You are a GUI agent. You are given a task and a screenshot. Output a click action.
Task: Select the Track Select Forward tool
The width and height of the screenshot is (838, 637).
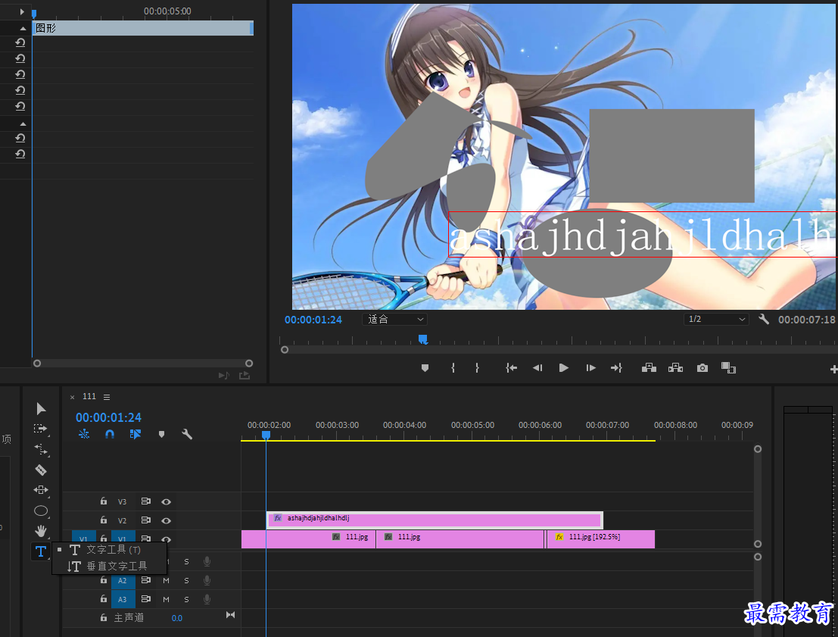(x=41, y=429)
